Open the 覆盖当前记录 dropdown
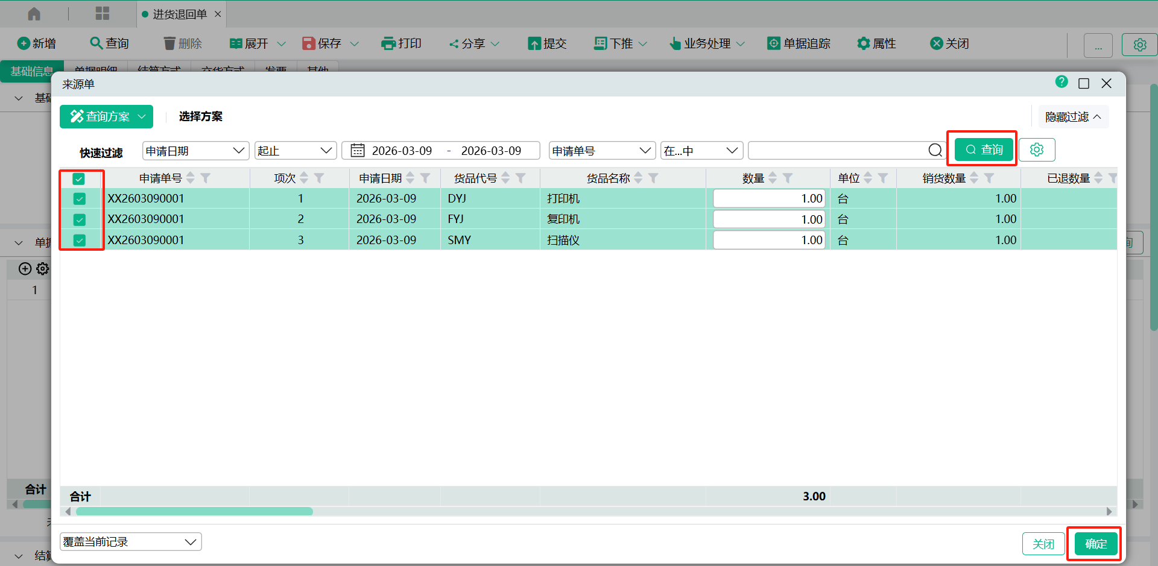This screenshot has height=566, width=1158. click(130, 542)
